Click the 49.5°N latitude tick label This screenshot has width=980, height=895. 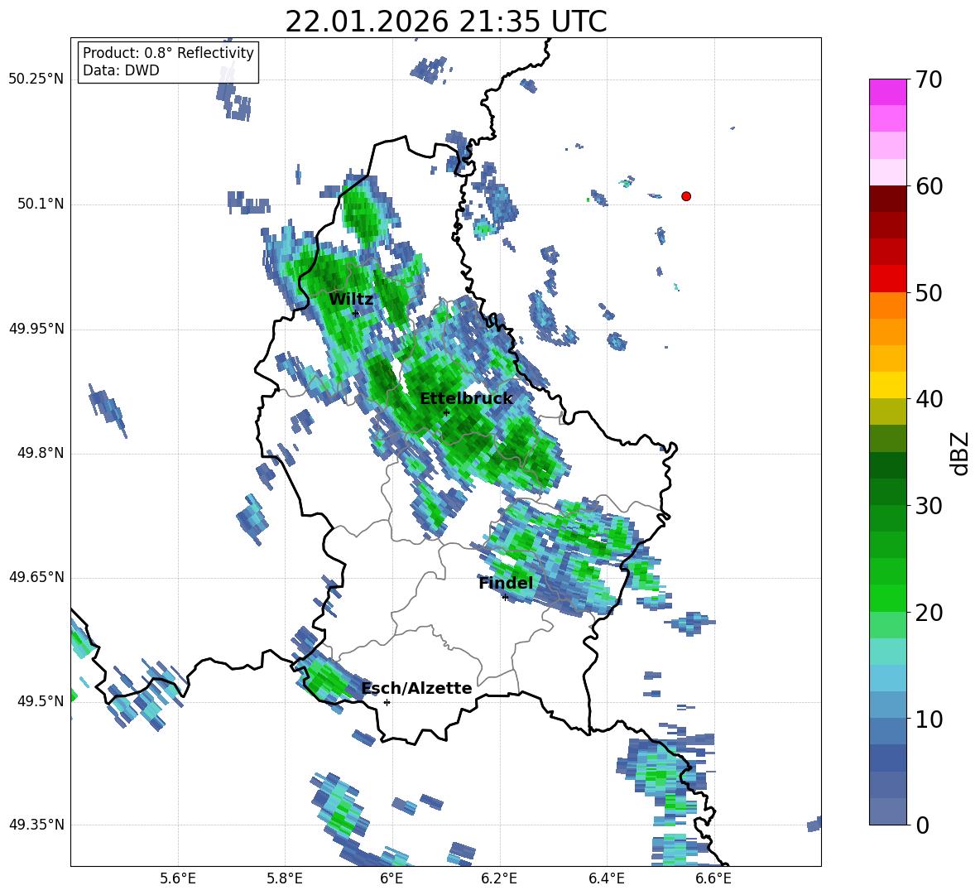point(41,701)
